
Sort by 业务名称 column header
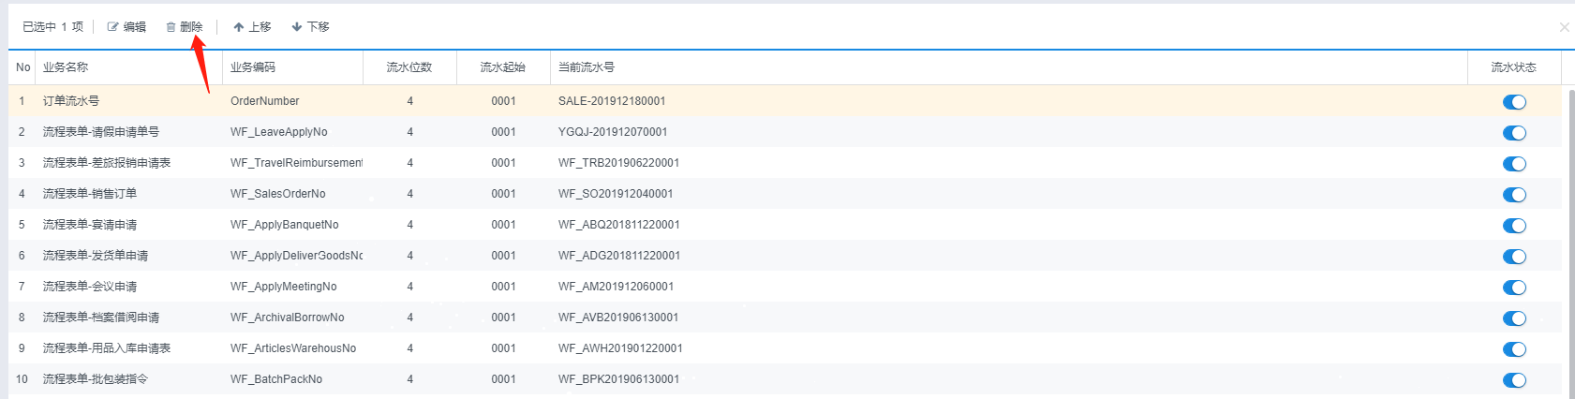point(66,67)
